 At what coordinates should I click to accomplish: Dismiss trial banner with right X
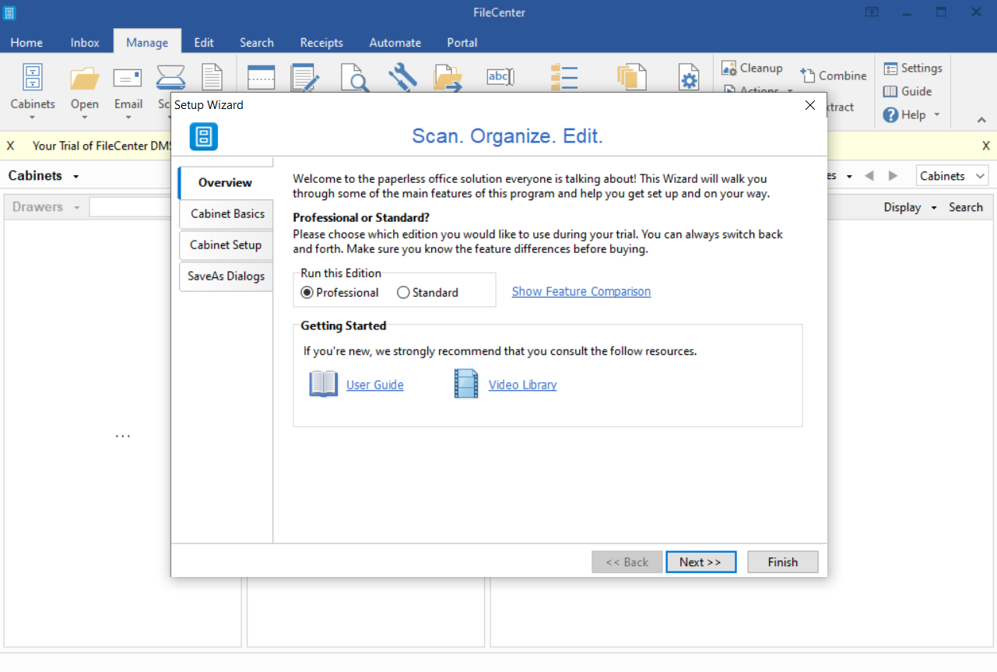pyautogui.click(x=986, y=146)
